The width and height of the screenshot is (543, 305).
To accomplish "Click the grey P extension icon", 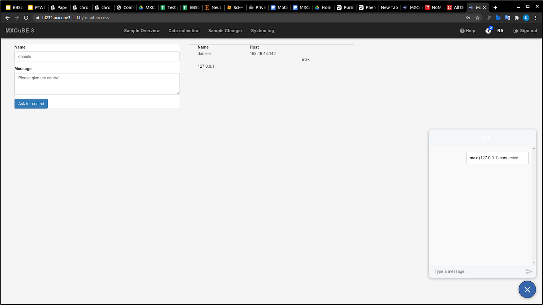I will coord(489,18).
